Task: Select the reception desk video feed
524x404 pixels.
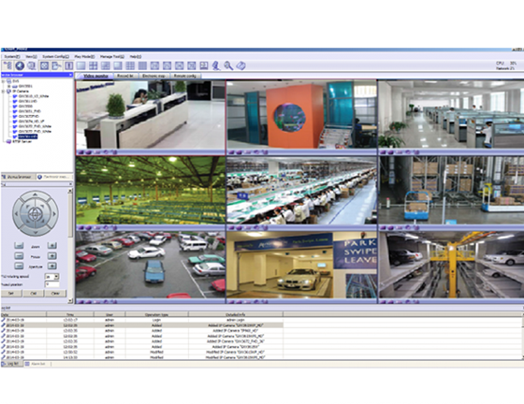Action: (151, 114)
